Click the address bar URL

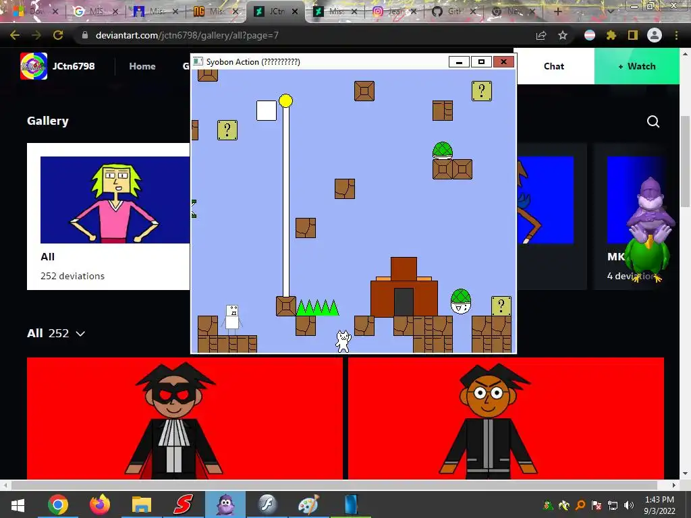[187, 35]
